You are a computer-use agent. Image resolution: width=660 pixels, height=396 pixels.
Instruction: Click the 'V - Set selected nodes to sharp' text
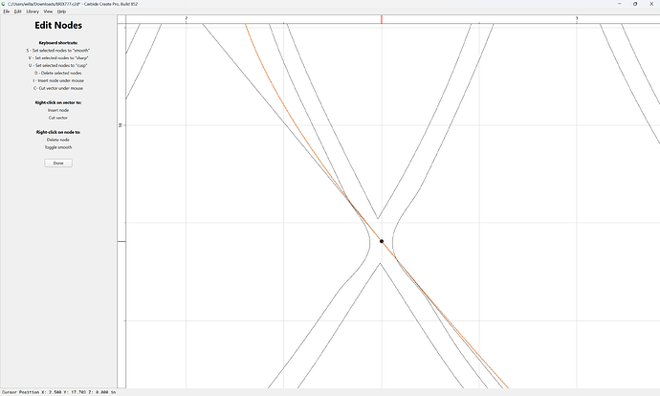[x=58, y=58]
